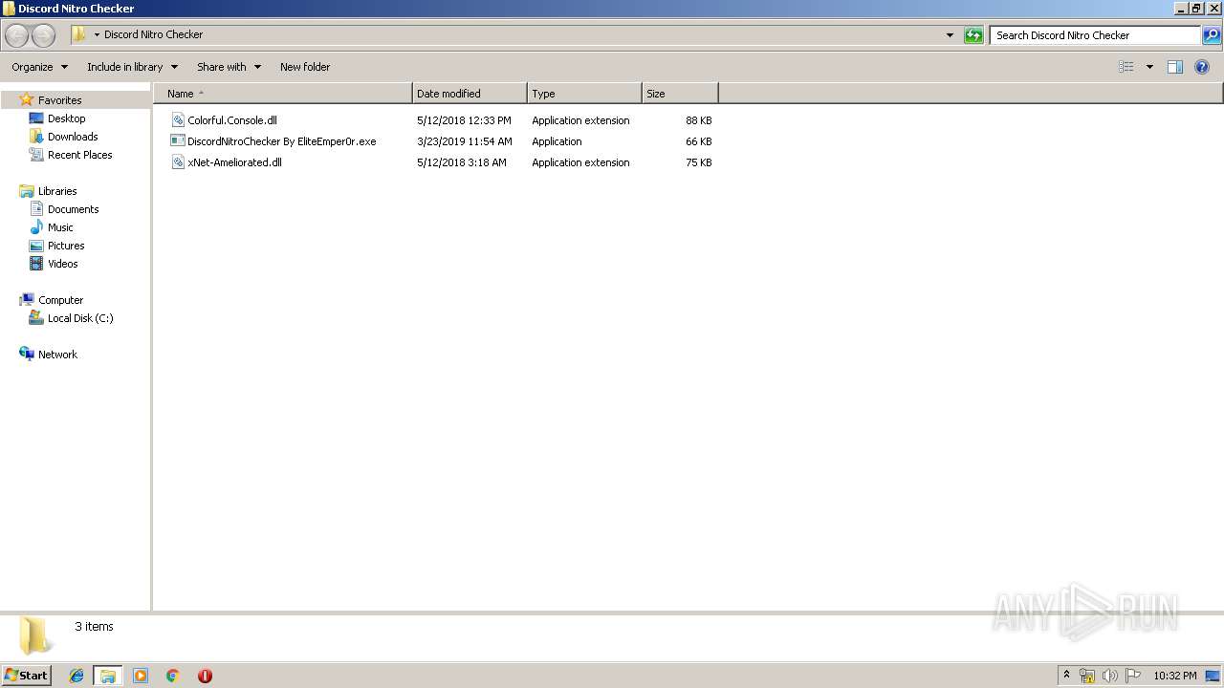Viewport: 1224px width, 688px height.
Task: Click the Documents library icon
Action: coord(36,209)
